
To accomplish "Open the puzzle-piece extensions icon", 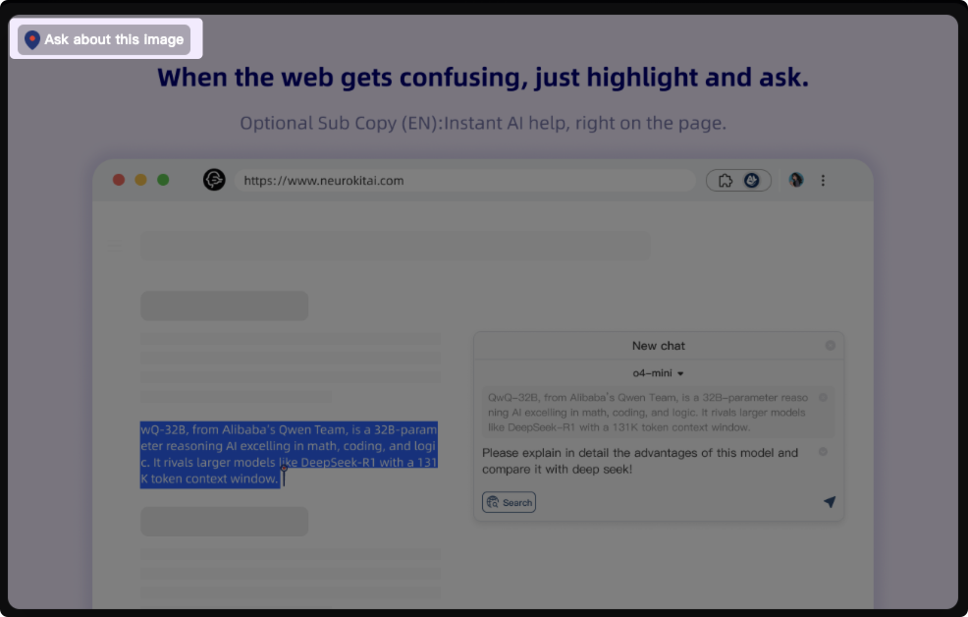I will coord(726,181).
